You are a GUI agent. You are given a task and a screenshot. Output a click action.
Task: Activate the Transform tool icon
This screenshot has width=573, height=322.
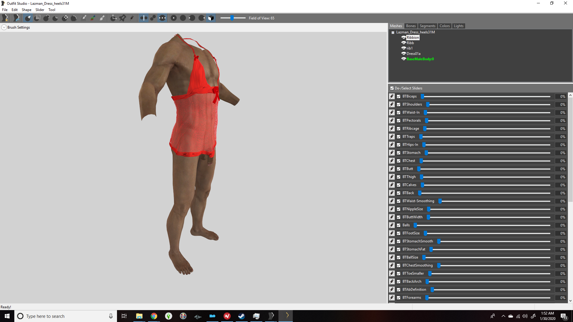[113, 18]
